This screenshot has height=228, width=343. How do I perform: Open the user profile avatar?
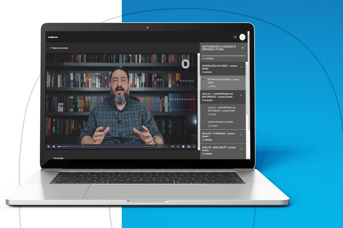point(242,37)
